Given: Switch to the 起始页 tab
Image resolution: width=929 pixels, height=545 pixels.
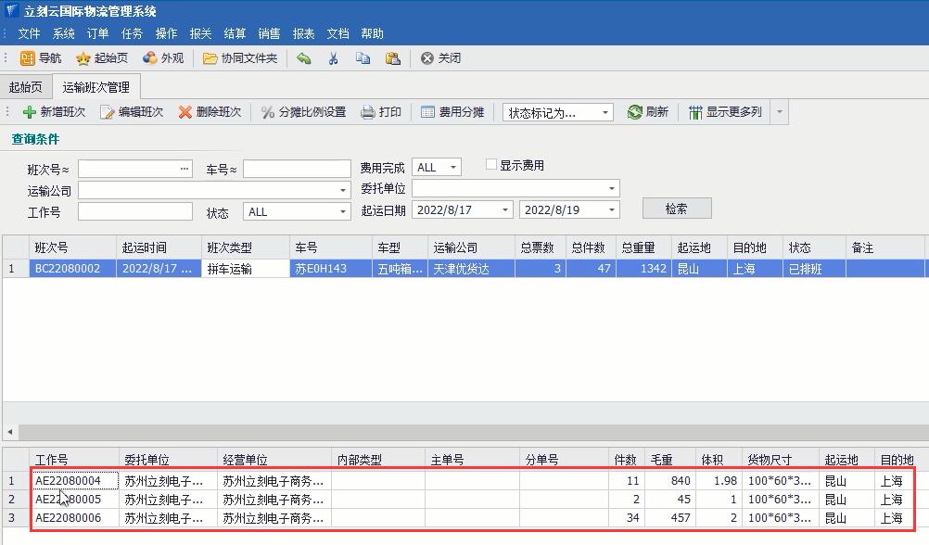Looking at the screenshot, I should pos(25,87).
